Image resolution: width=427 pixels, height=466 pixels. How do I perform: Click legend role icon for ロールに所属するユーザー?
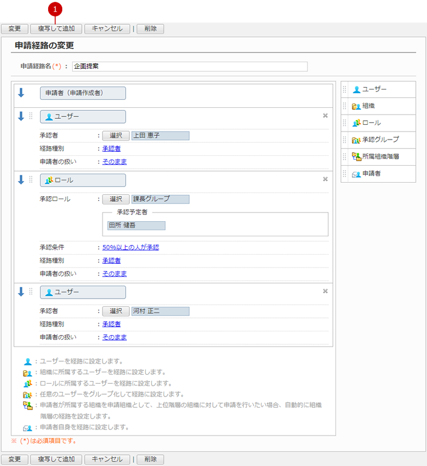coord(27,384)
